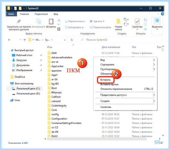This screenshot has height=150, width=170.
Task: Open the address bar history dropdown
Action: tap(65, 40)
